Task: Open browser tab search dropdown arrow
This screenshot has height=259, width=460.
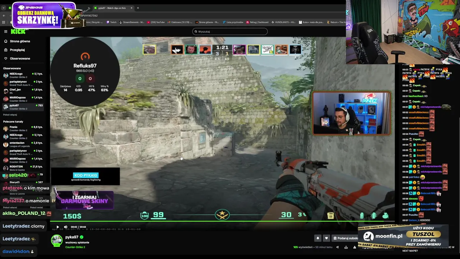Action: pos(4,8)
